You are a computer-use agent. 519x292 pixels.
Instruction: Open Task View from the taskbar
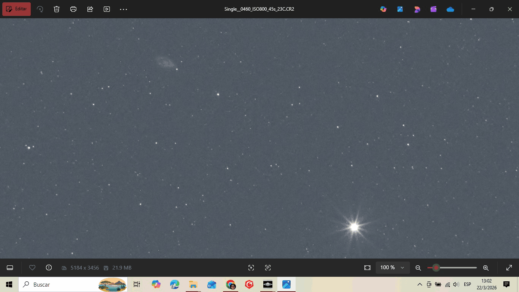pyautogui.click(x=137, y=284)
